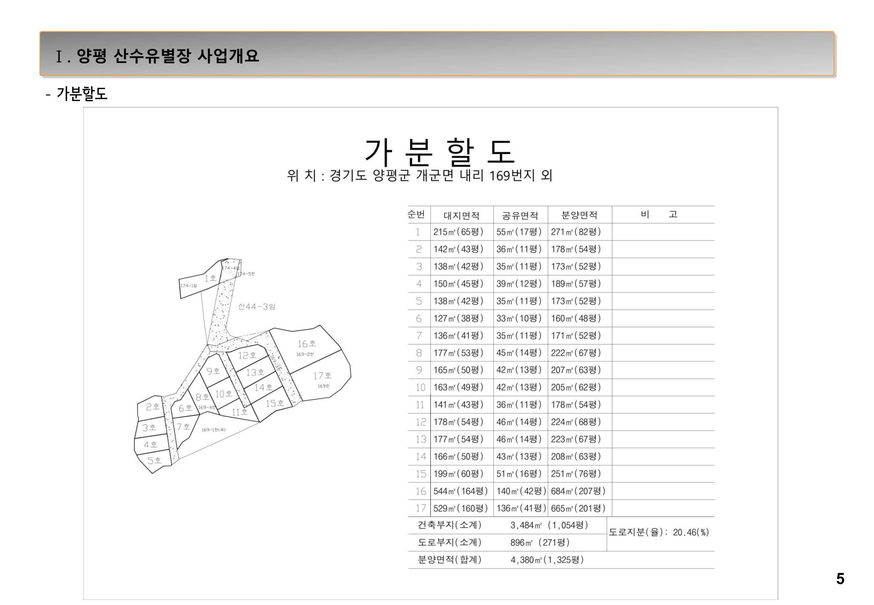Select cell '140㎡(42평)' in row 16
Image resolution: width=874 pixels, height=605 pixels.
[x=521, y=491]
